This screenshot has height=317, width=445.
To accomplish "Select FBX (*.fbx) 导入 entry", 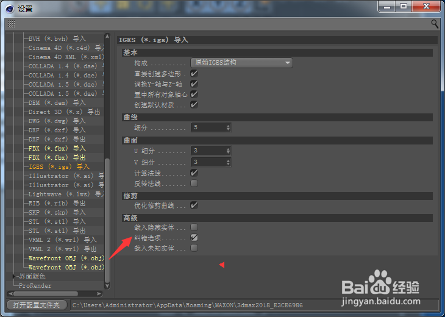I will (x=57, y=148).
